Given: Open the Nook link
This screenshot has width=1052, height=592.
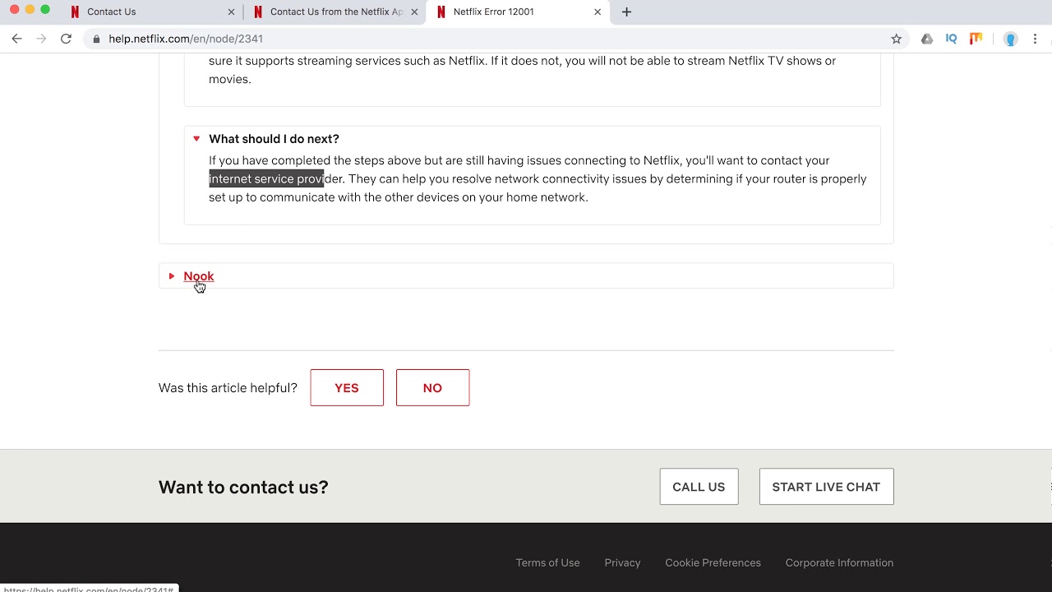Looking at the screenshot, I should click(x=199, y=276).
